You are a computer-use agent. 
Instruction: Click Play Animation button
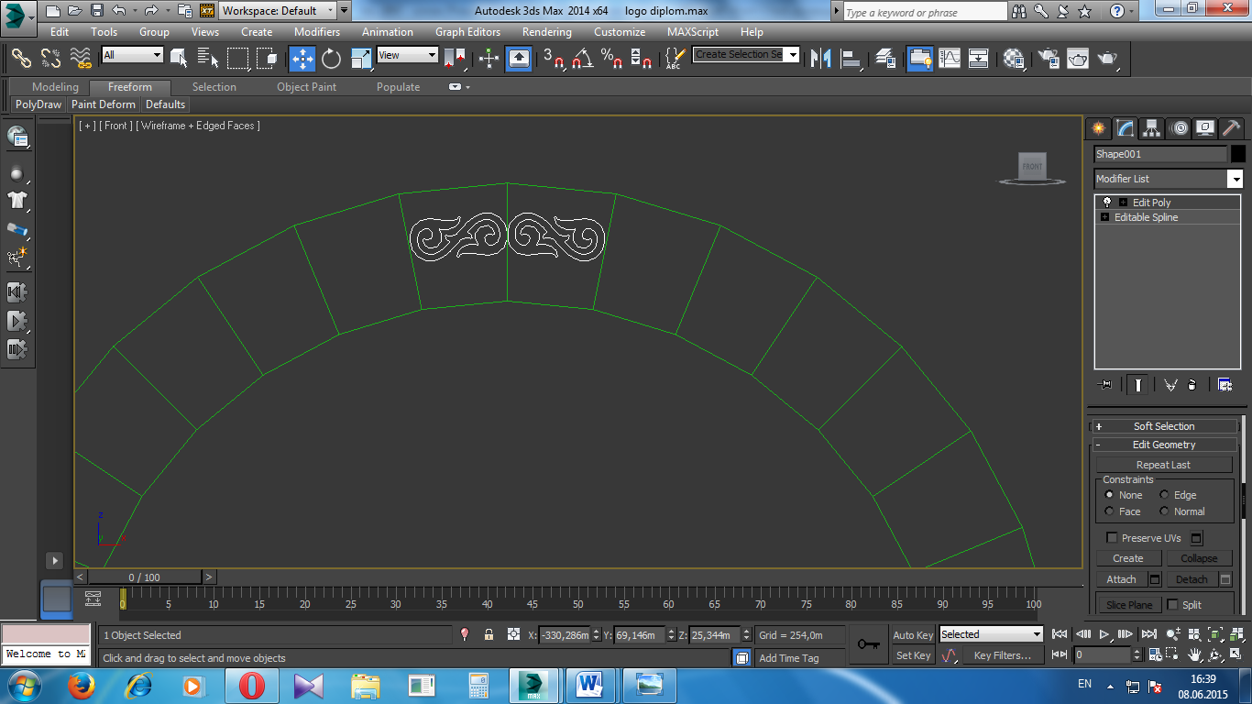pos(1105,634)
